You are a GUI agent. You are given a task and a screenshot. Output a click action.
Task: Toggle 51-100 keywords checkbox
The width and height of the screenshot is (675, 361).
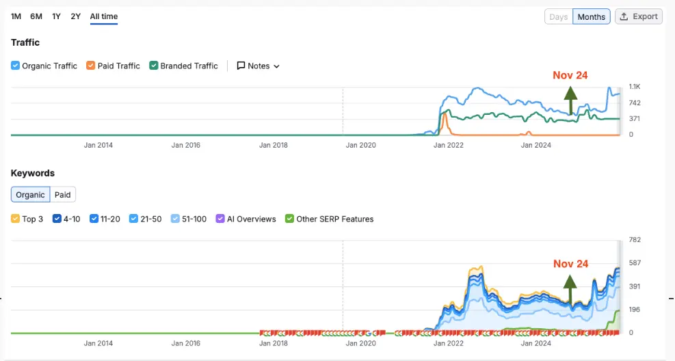point(175,219)
